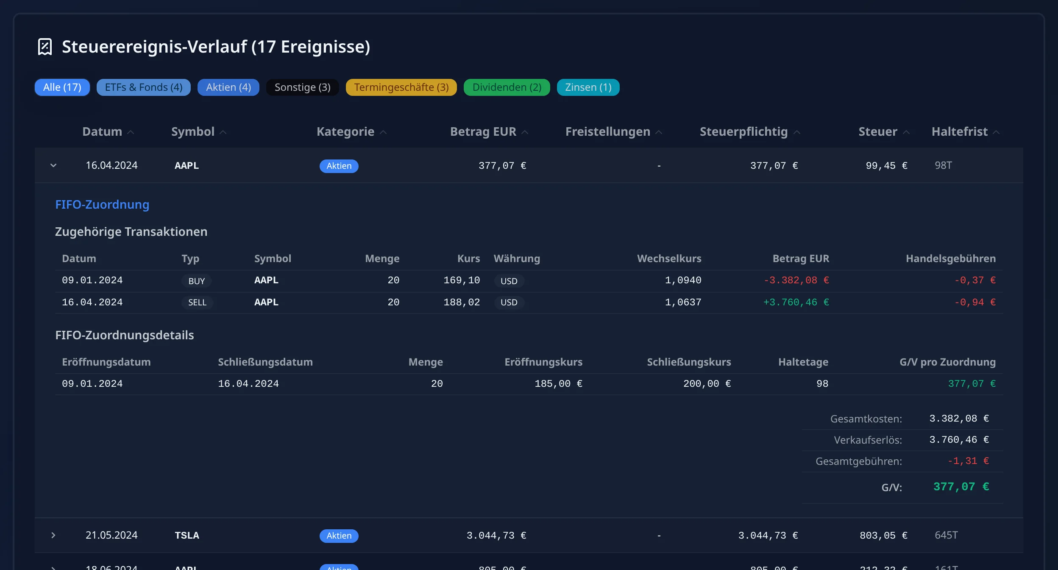
Task: Click the Aktien badge in AAPL row
Action: (x=339, y=166)
